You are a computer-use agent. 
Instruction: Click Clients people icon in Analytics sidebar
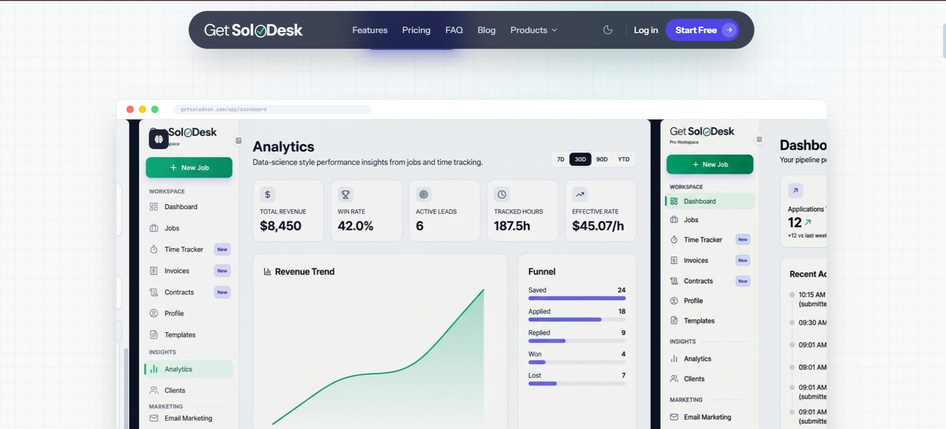[154, 390]
